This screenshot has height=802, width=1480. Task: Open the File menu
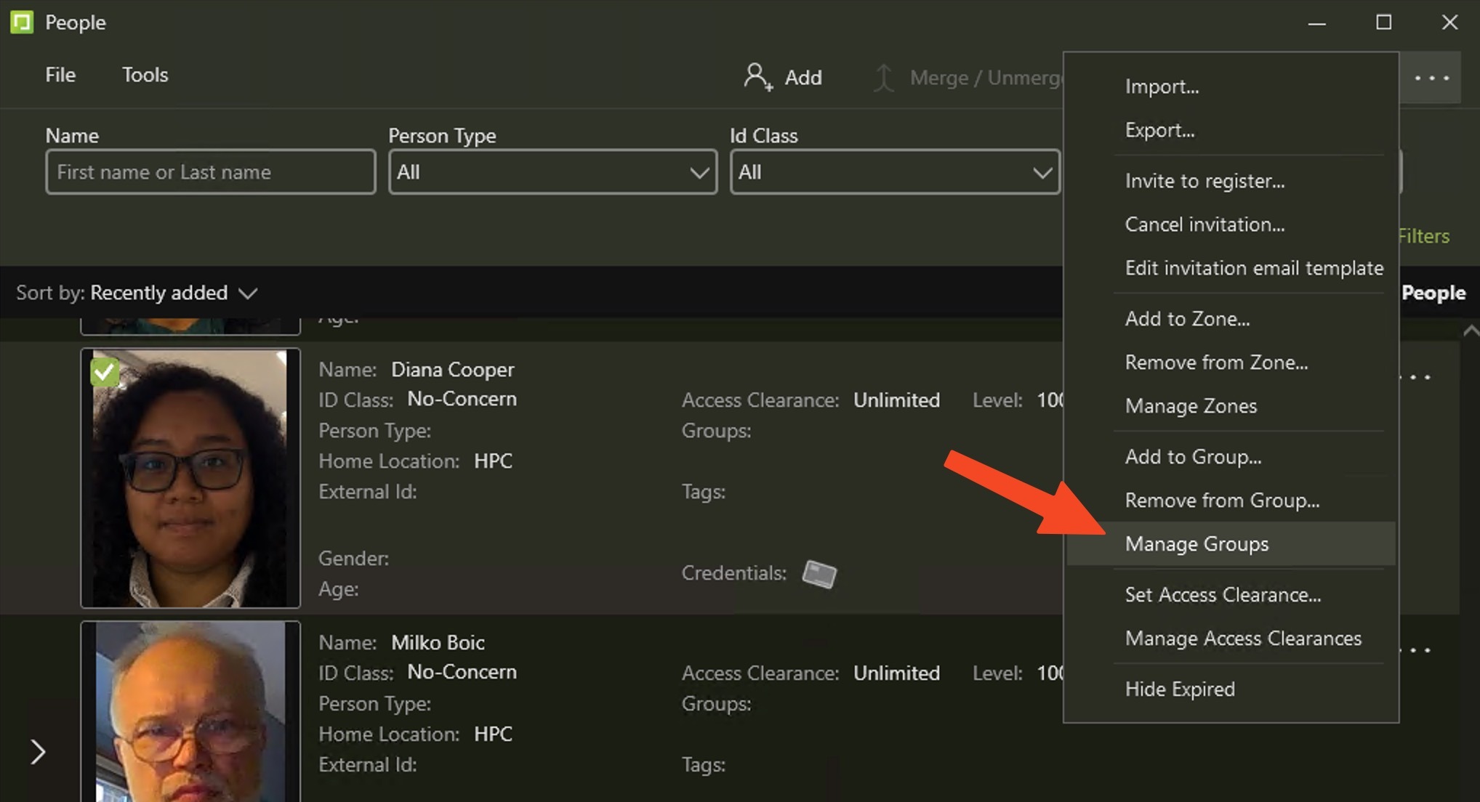click(x=60, y=75)
